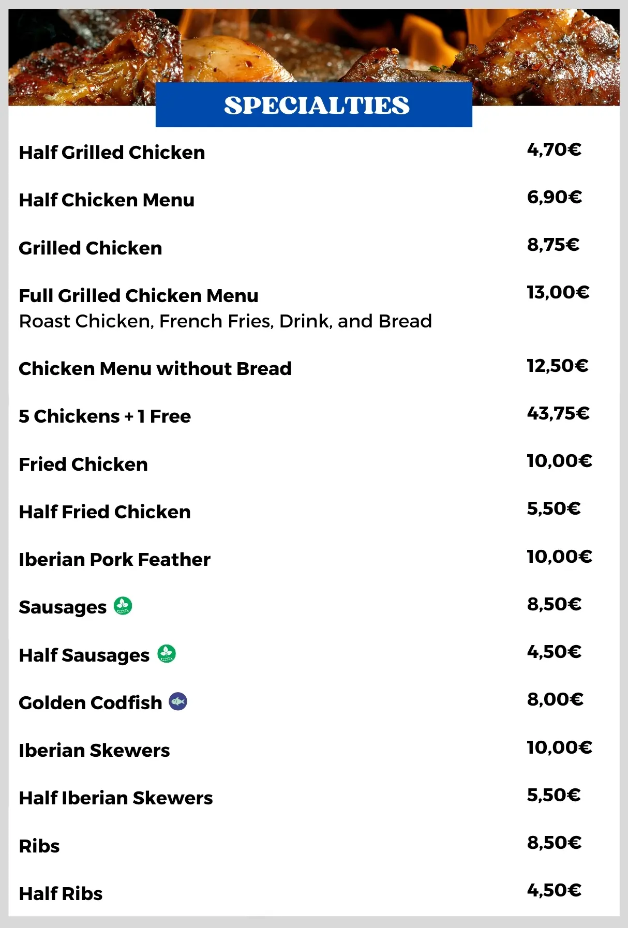Select the Half Ribs item
This screenshot has height=928, width=628.
point(61,894)
